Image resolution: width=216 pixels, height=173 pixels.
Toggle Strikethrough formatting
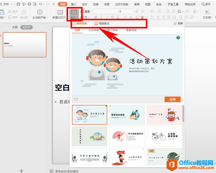coord(112,17)
